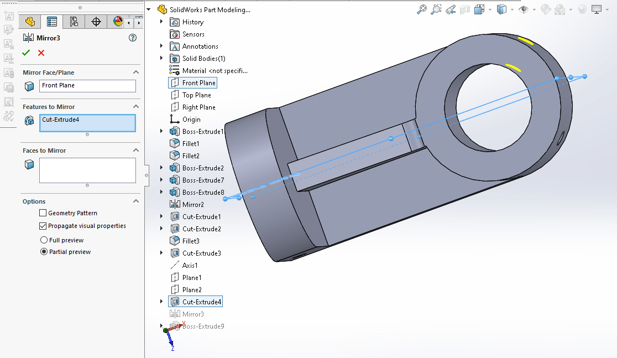Expand the Boss-Extrude1 feature node
The width and height of the screenshot is (617, 358).
(161, 132)
